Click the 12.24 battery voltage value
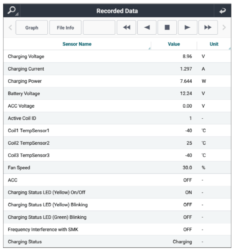The height and width of the screenshot is (251, 235). click(x=186, y=94)
